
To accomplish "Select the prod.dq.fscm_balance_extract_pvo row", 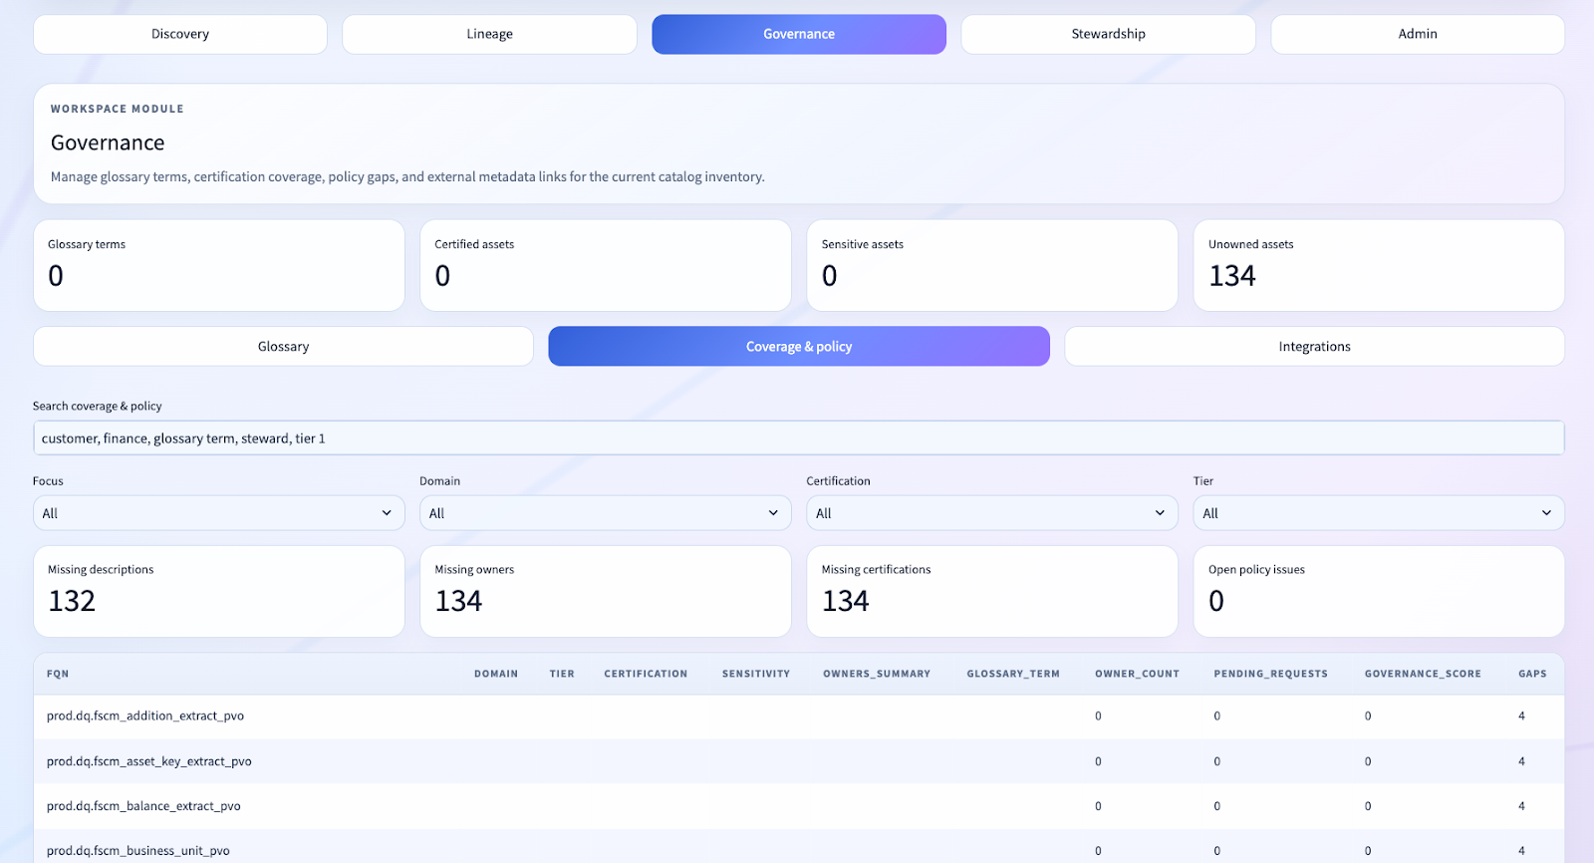I will [x=143, y=806].
